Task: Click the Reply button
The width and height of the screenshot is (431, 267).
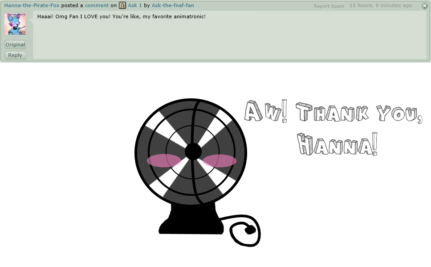Action: click(x=15, y=55)
